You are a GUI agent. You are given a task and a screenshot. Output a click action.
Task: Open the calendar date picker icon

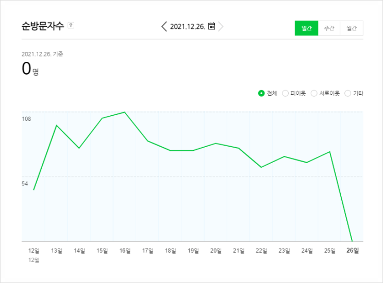coord(211,26)
